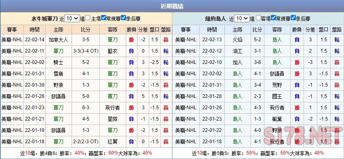
Task: Toggle 季后賽 checkbox in 水牛城軍刀 panel
Action: click(x=123, y=18)
